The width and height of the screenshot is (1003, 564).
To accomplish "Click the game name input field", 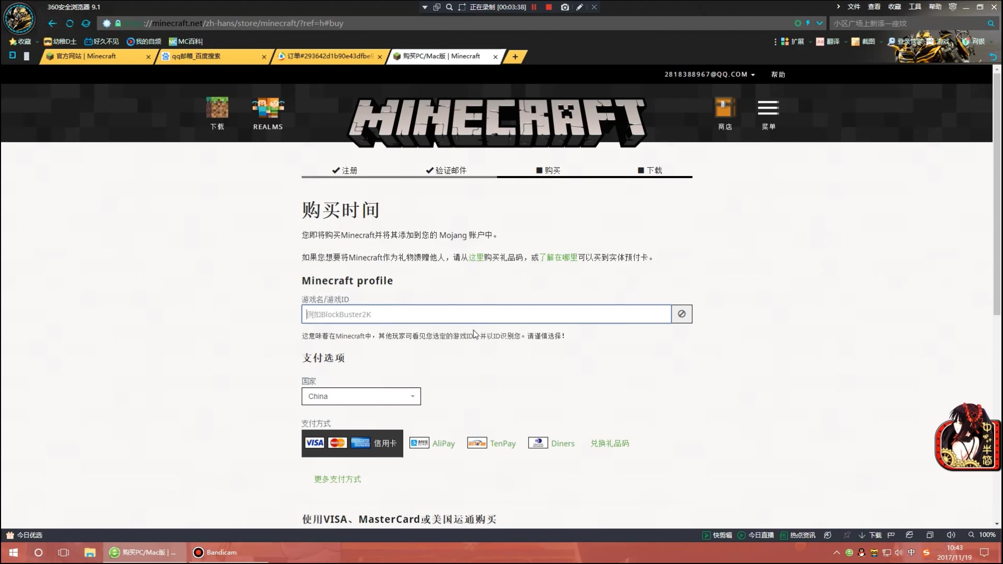I will click(486, 314).
